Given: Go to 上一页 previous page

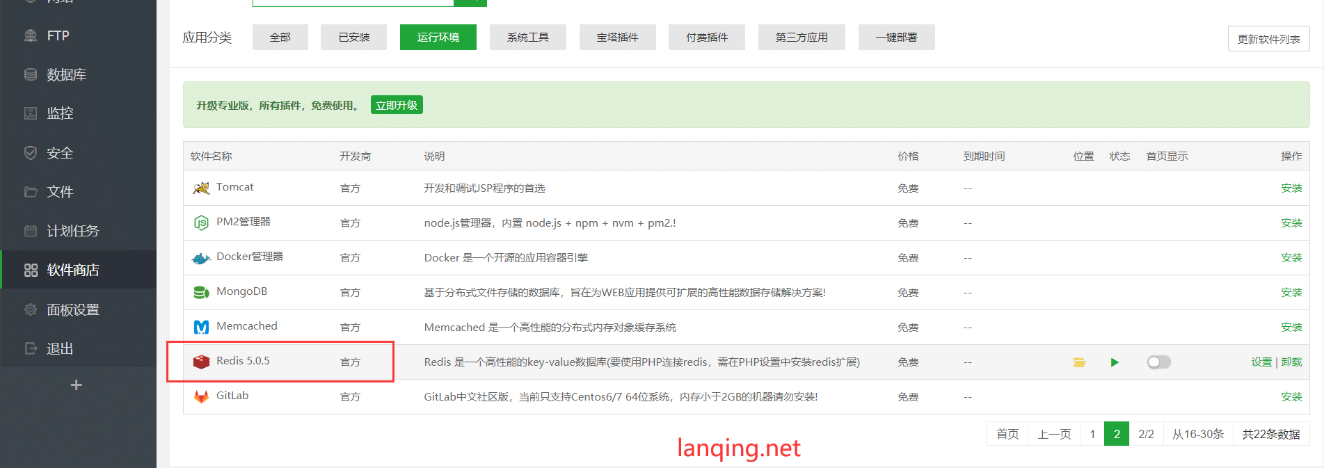Looking at the screenshot, I should [1054, 434].
